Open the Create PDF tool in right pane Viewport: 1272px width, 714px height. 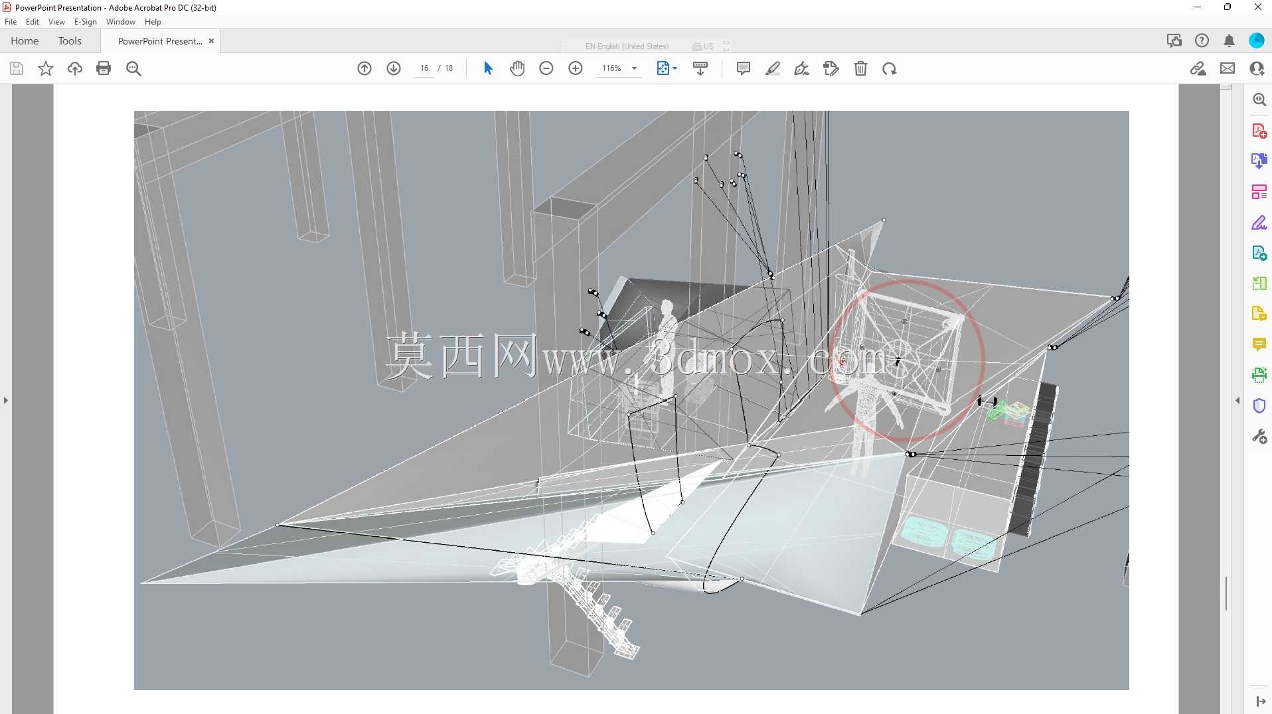pyautogui.click(x=1259, y=131)
